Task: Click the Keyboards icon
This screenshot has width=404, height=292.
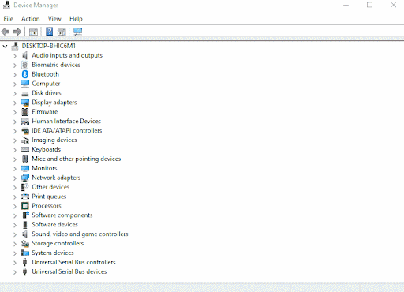Action: 25,150
